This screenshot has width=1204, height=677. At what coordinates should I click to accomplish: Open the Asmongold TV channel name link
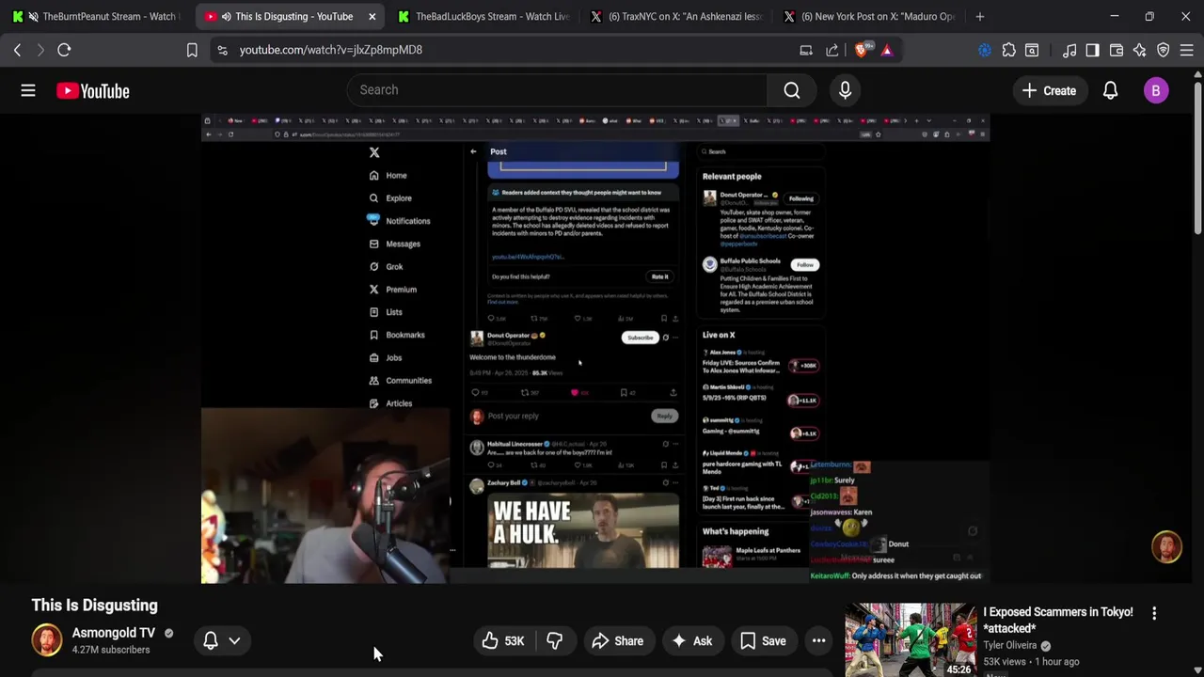[114, 633]
